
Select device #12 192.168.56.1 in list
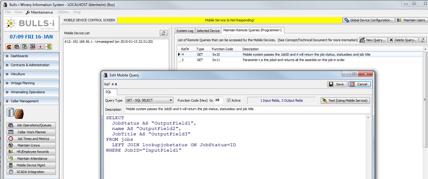click(116, 42)
